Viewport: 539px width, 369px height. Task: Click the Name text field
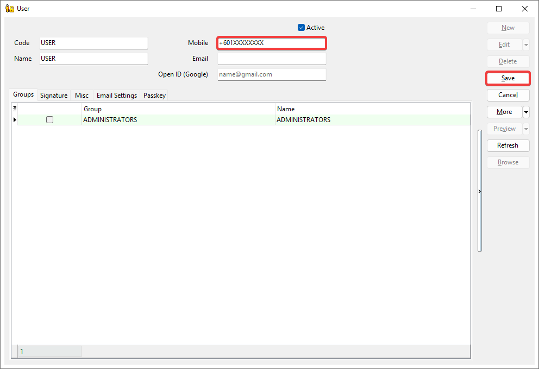pos(93,59)
